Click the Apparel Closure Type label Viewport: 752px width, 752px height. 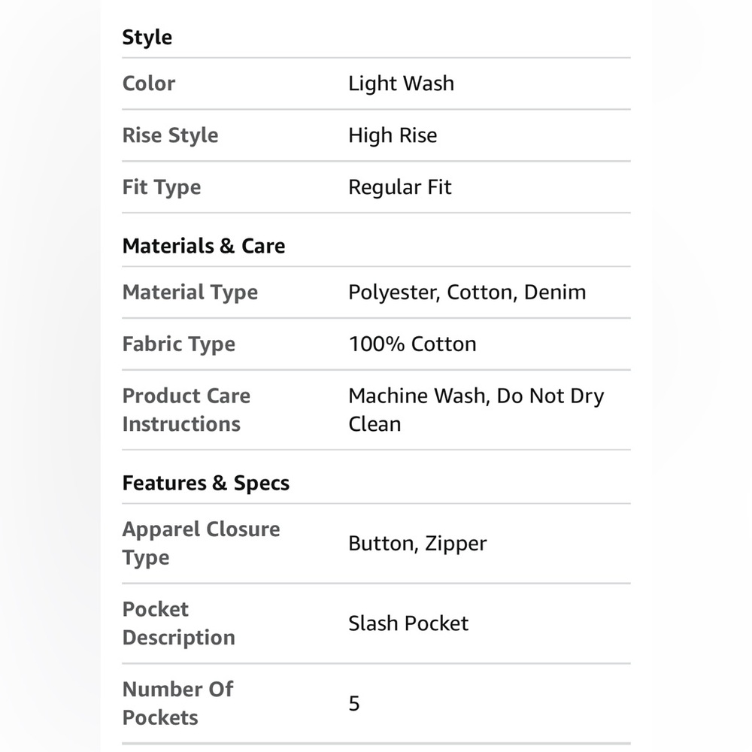[201, 544]
